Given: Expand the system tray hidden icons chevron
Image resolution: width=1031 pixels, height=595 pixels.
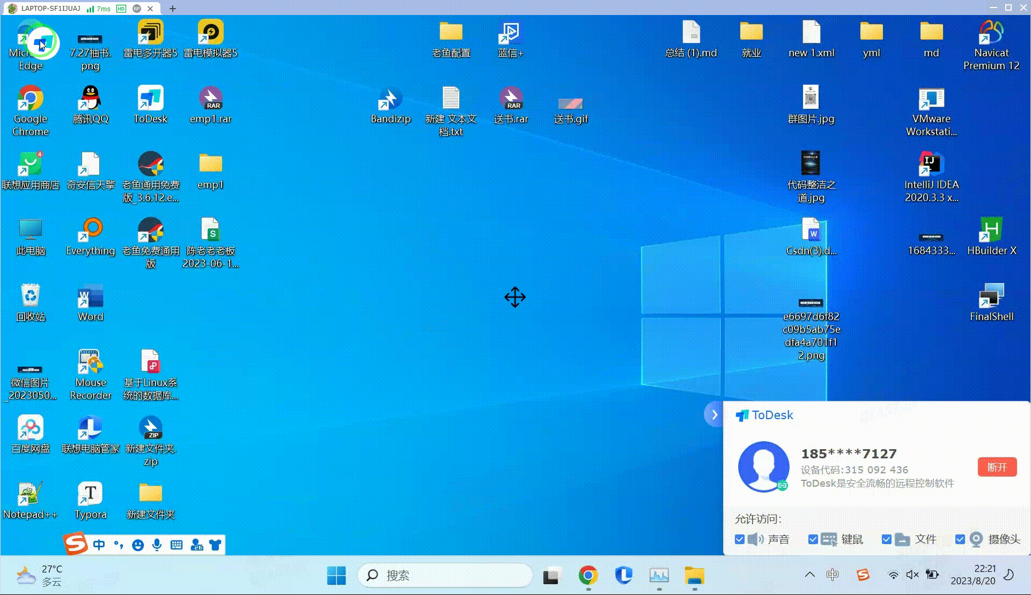Looking at the screenshot, I should click(x=810, y=575).
